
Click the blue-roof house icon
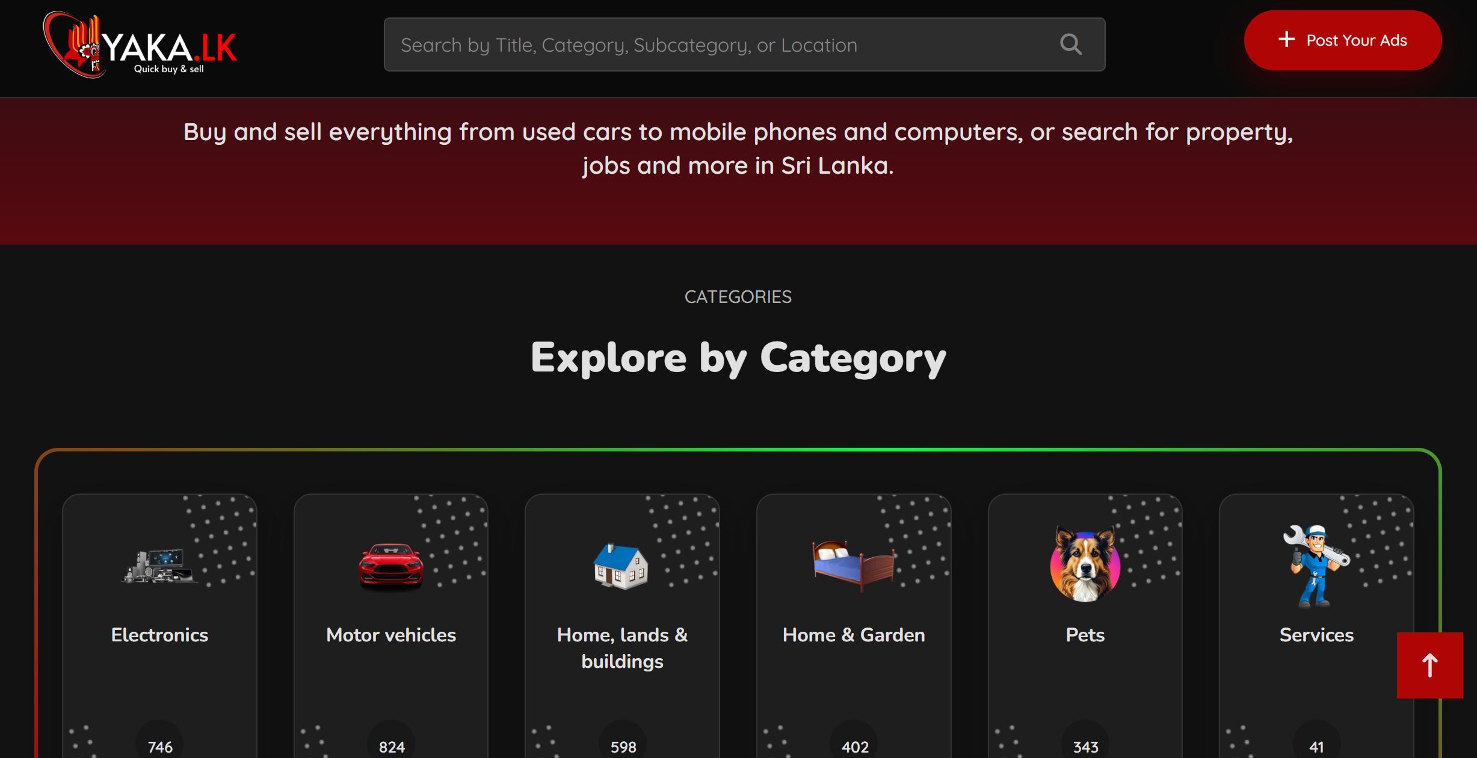pyautogui.click(x=621, y=566)
